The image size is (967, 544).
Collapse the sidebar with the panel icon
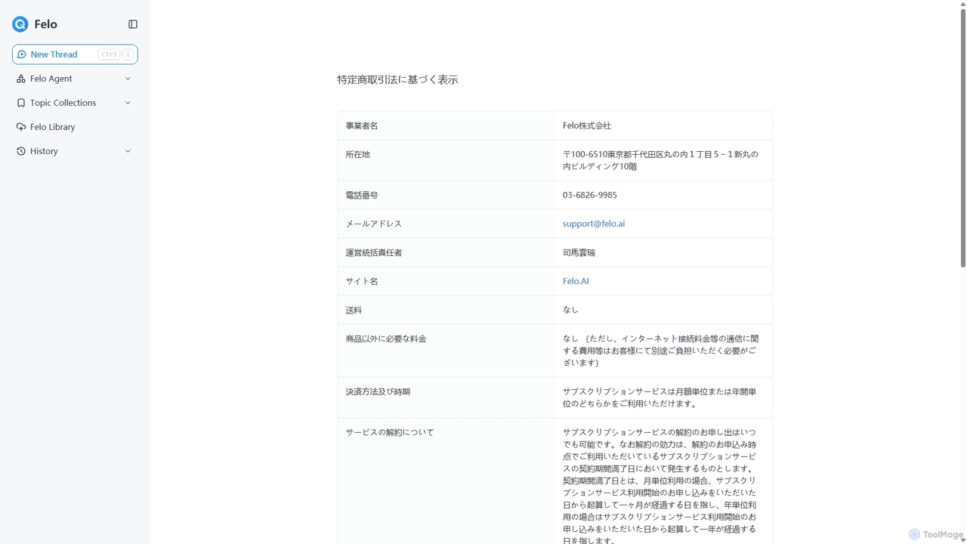point(133,24)
